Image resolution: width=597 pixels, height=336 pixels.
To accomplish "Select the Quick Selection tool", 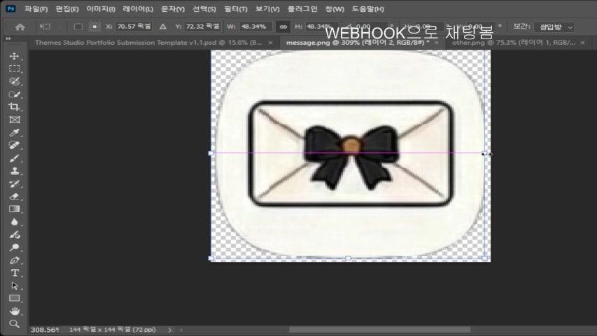I will [15, 94].
